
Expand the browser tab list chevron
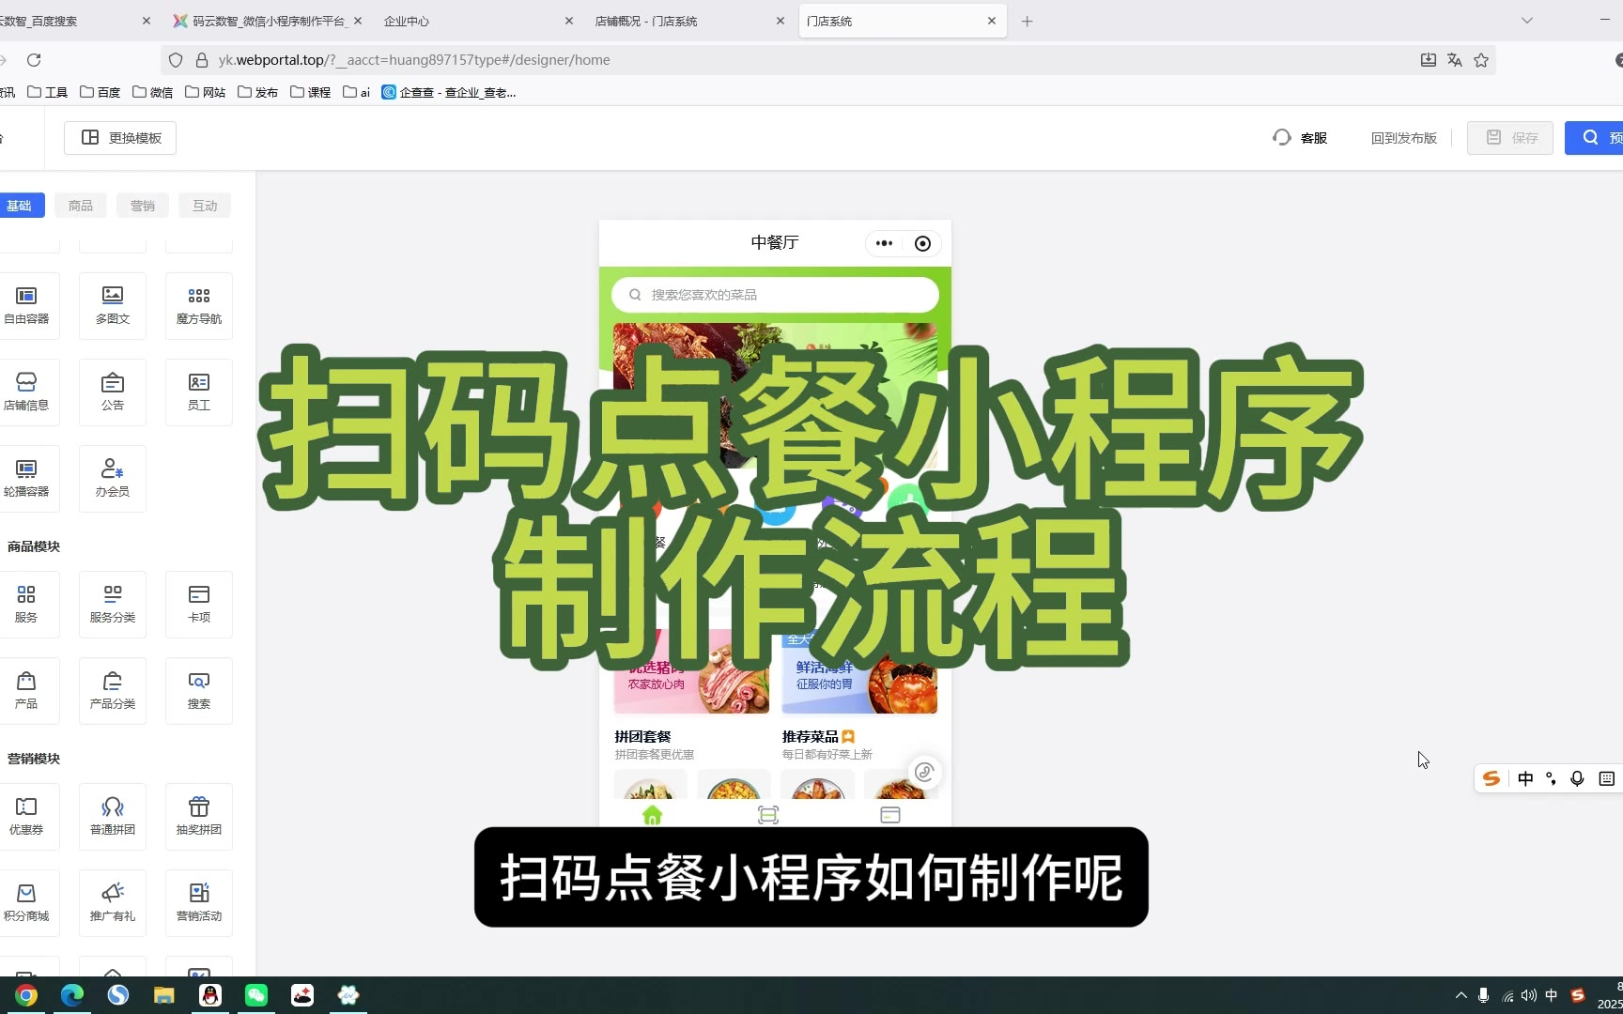[x=1527, y=21]
